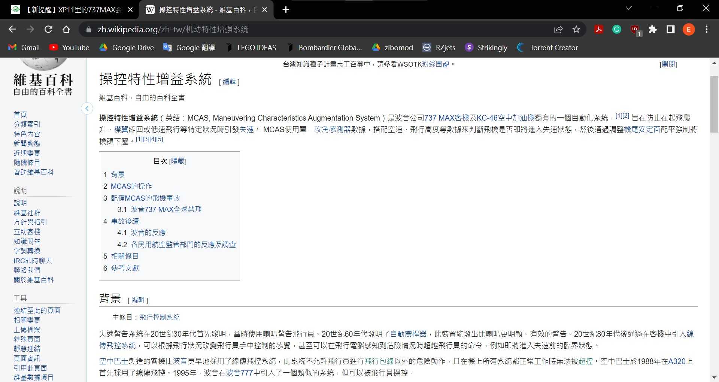Open the tab search chevron
Image resolution: width=719 pixels, height=382 pixels.
point(629,8)
